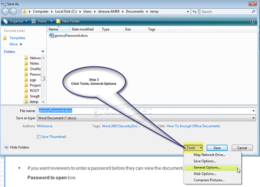
Task: Select the temp folder in tree
Action: coord(34,102)
